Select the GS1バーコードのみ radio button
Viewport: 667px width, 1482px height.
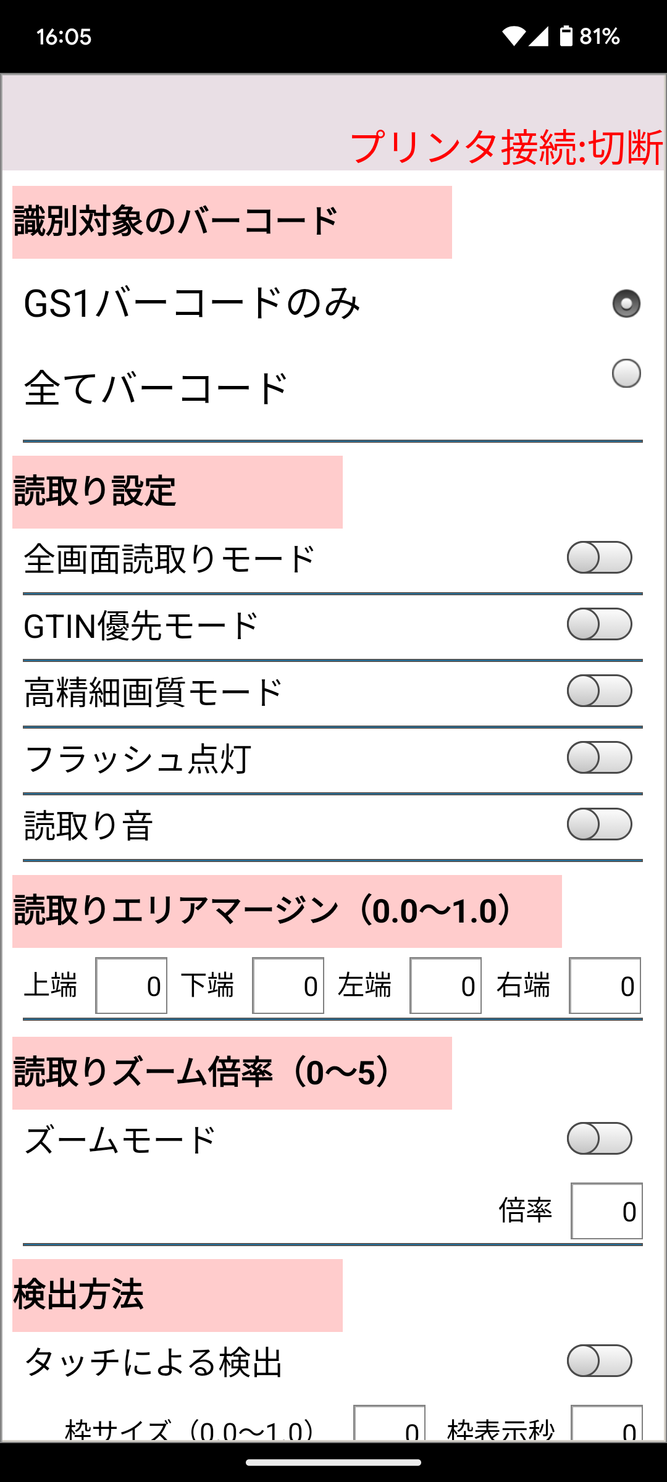(x=626, y=304)
